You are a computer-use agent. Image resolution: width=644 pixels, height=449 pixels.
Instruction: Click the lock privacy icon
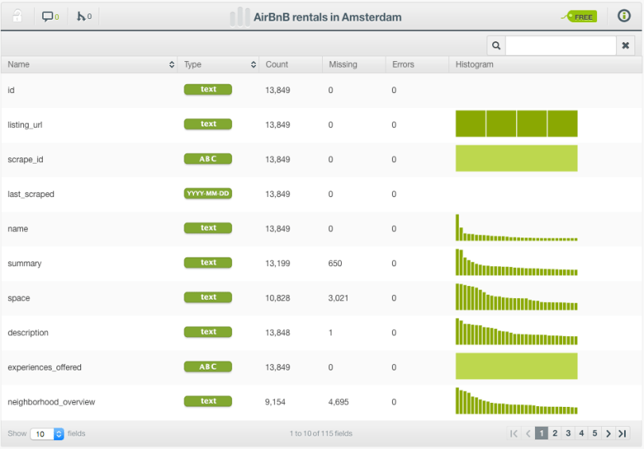17,16
